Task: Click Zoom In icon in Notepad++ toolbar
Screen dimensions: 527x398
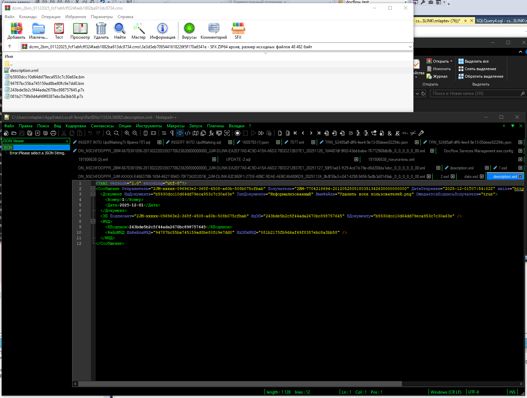Action: pyautogui.click(x=127, y=133)
